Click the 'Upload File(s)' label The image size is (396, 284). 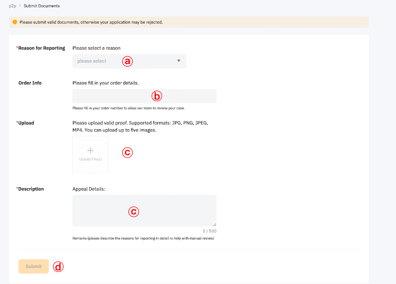90,160
